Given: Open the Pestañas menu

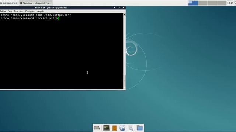Looking at the screenshot, I should pyautogui.click(x=30, y=11).
